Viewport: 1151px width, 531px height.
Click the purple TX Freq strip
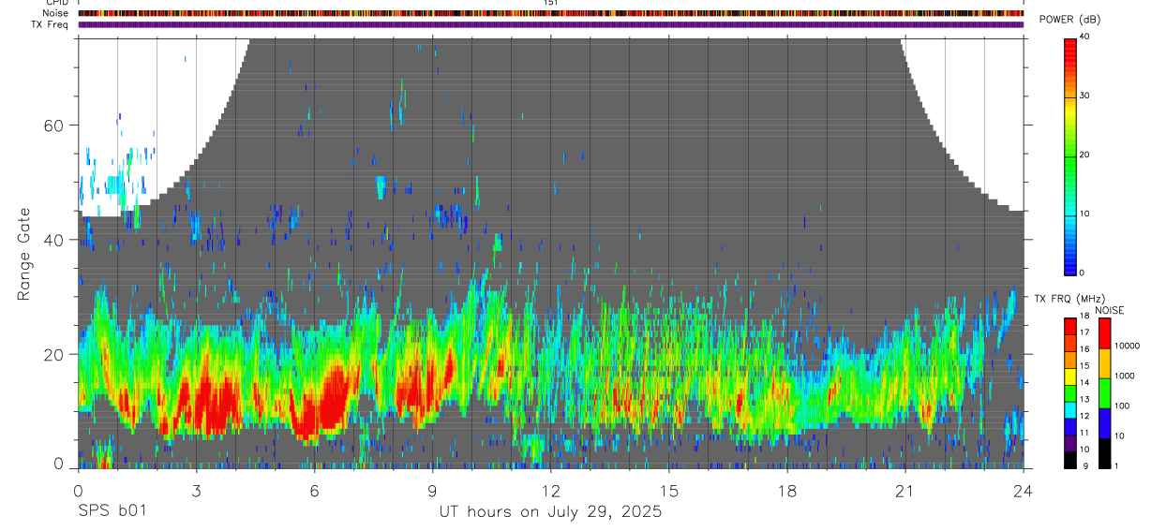(551, 24)
